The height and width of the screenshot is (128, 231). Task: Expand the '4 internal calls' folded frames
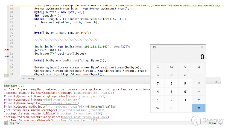(x=100, y=107)
